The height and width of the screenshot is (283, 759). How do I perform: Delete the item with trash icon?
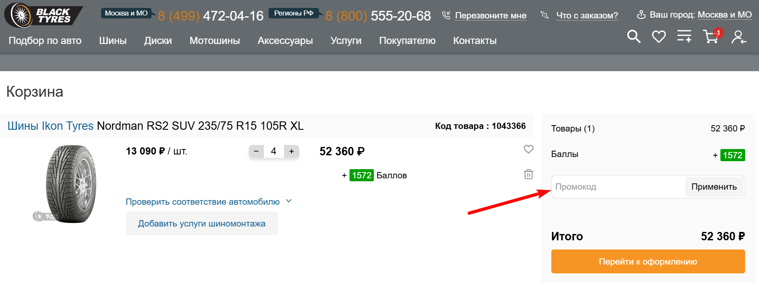click(x=528, y=174)
